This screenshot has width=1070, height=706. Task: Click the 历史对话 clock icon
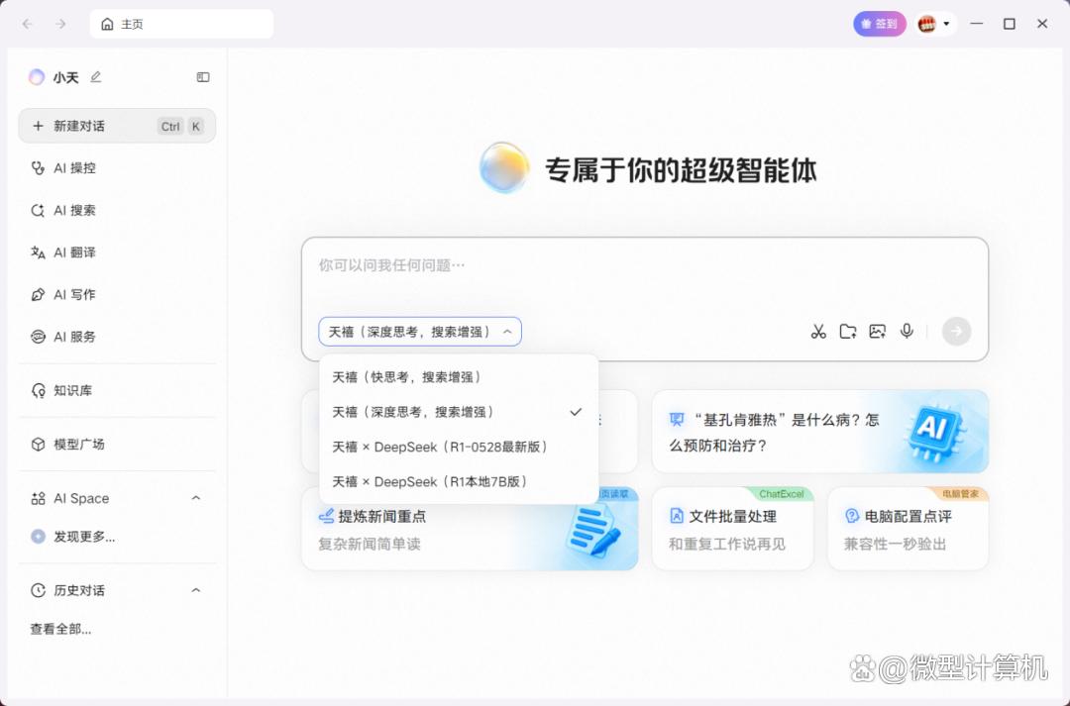click(x=38, y=590)
